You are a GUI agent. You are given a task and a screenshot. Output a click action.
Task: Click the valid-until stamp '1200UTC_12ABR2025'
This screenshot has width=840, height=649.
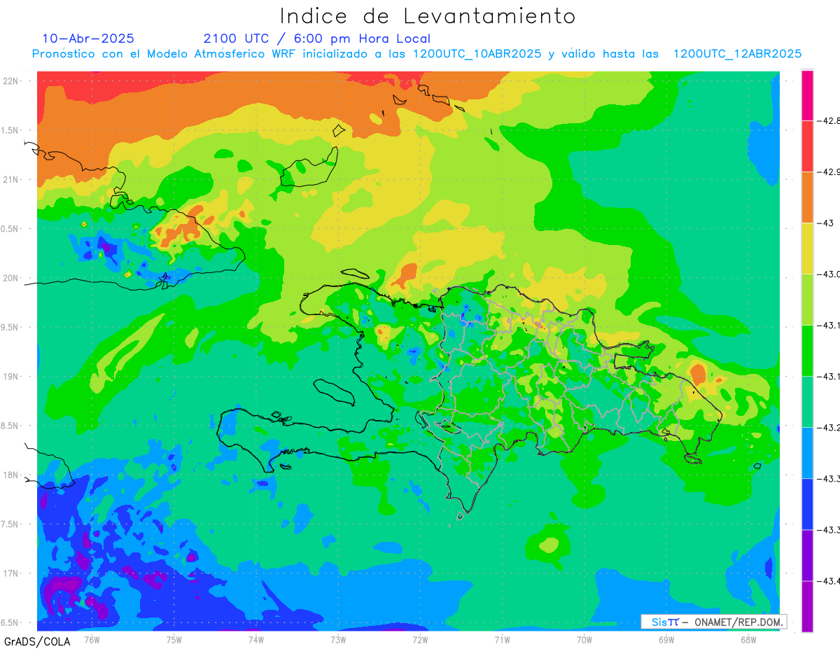pyautogui.click(x=737, y=54)
